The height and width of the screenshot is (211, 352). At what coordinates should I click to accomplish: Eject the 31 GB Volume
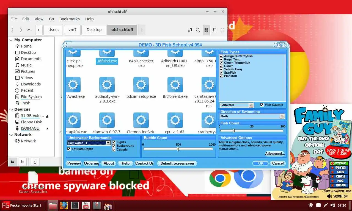pyautogui.click(x=47, y=116)
